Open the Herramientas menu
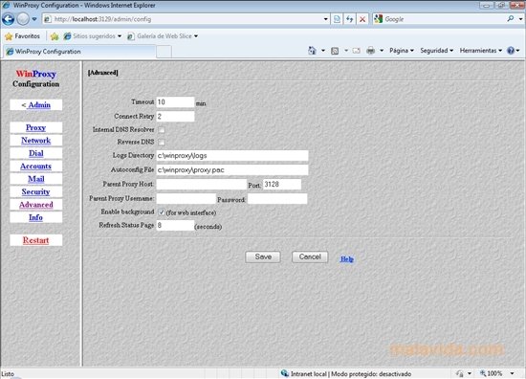This screenshot has height=379, width=526. tap(481, 51)
